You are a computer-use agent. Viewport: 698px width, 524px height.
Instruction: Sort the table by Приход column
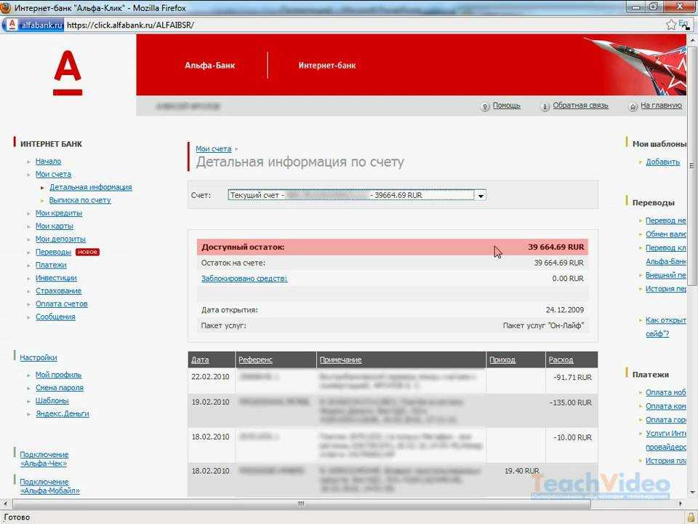502,360
